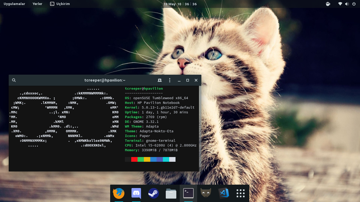Click the text 'openSUSE Tumbleweed x86_64'

pos(161,98)
